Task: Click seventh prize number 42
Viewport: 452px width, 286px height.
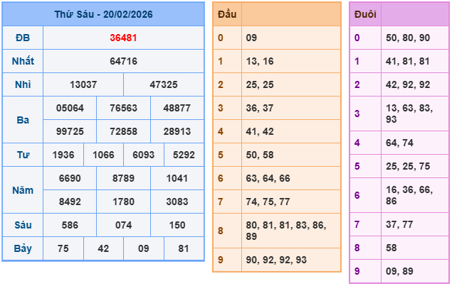Action: 103,248
